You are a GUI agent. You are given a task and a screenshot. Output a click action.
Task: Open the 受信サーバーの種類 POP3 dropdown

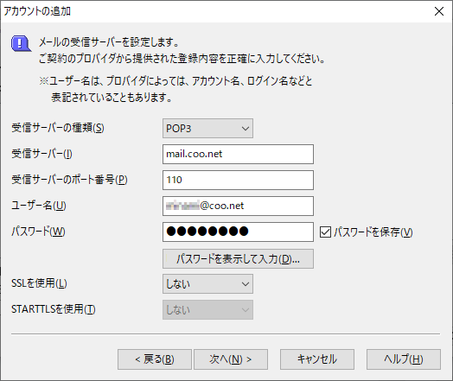tap(207, 128)
